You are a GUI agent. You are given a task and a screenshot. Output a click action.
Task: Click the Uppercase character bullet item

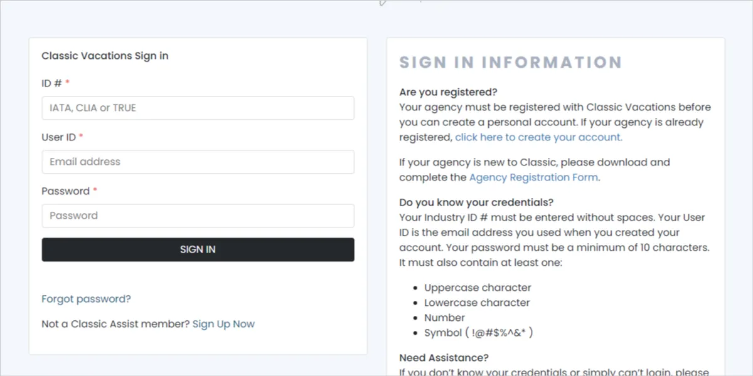click(478, 288)
